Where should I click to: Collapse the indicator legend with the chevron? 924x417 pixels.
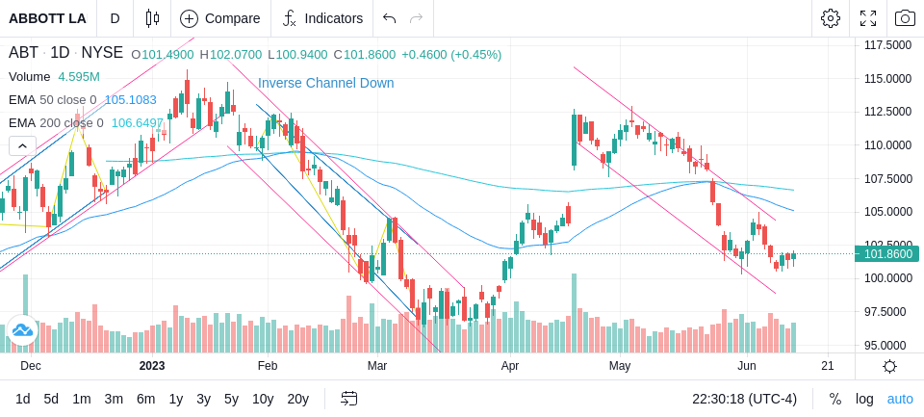click(22, 145)
